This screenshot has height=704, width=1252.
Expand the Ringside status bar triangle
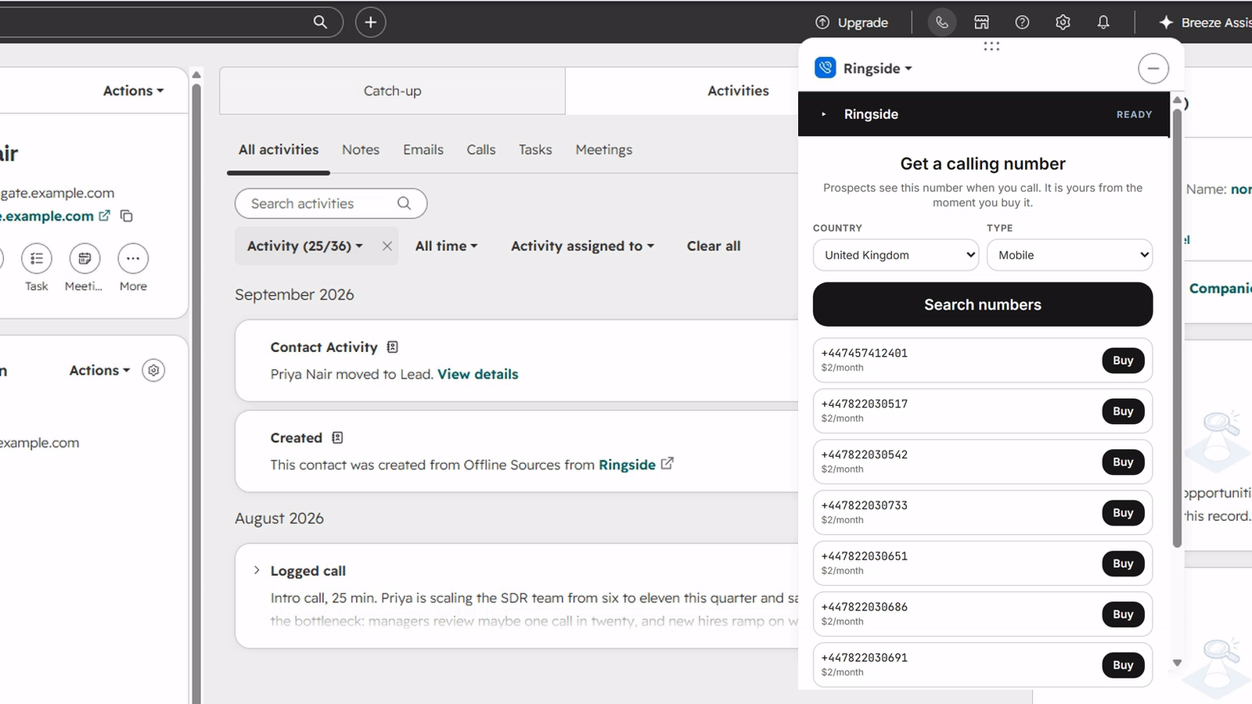coord(823,114)
